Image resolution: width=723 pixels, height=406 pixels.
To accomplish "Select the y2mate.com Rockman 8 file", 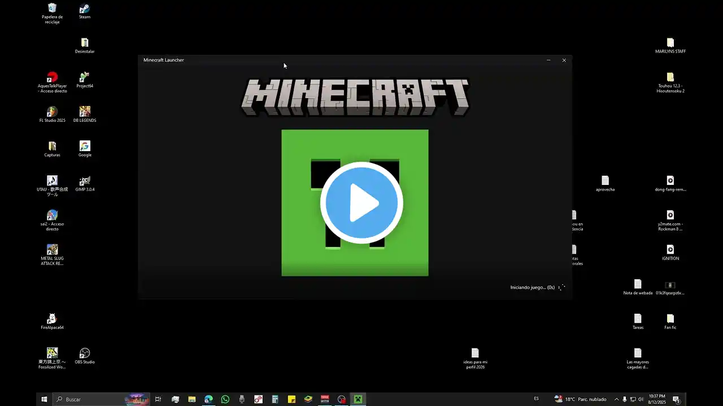I will click(670, 219).
